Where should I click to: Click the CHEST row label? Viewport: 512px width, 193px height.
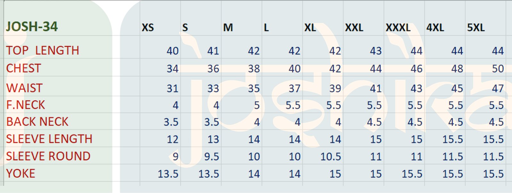click(x=24, y=68)
